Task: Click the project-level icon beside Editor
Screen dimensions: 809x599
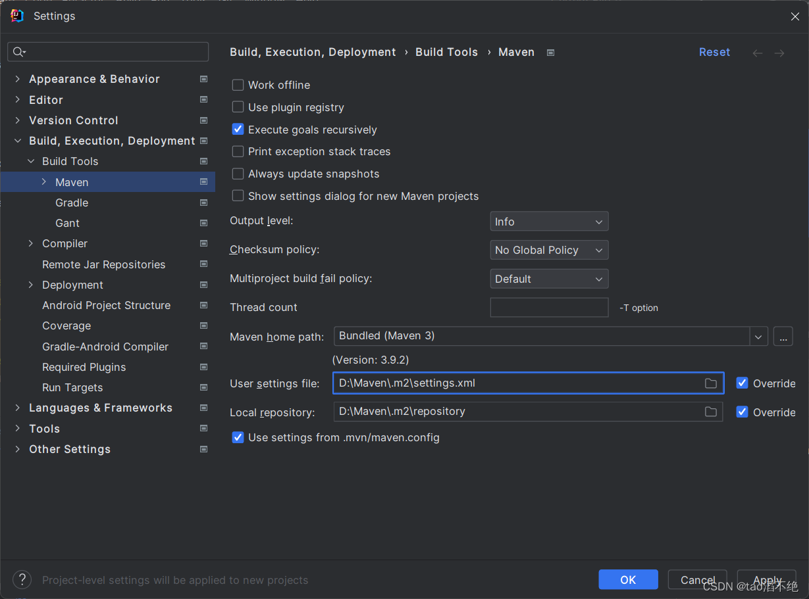Action: (203, 100)
